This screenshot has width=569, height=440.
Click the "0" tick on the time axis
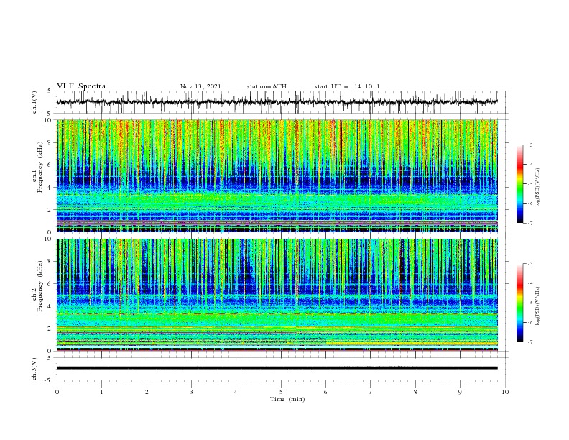point(57,392)
